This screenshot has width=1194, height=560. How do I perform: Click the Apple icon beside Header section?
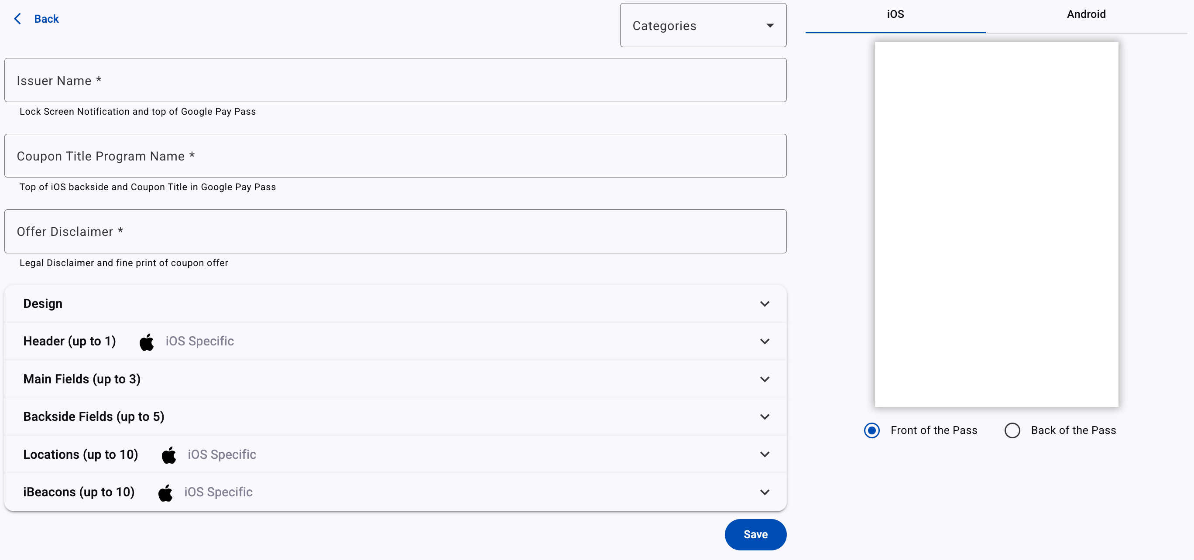tap(147, 342)
